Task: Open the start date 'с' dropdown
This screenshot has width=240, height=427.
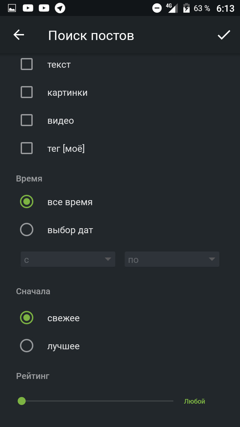Action: tap(68, 259)
